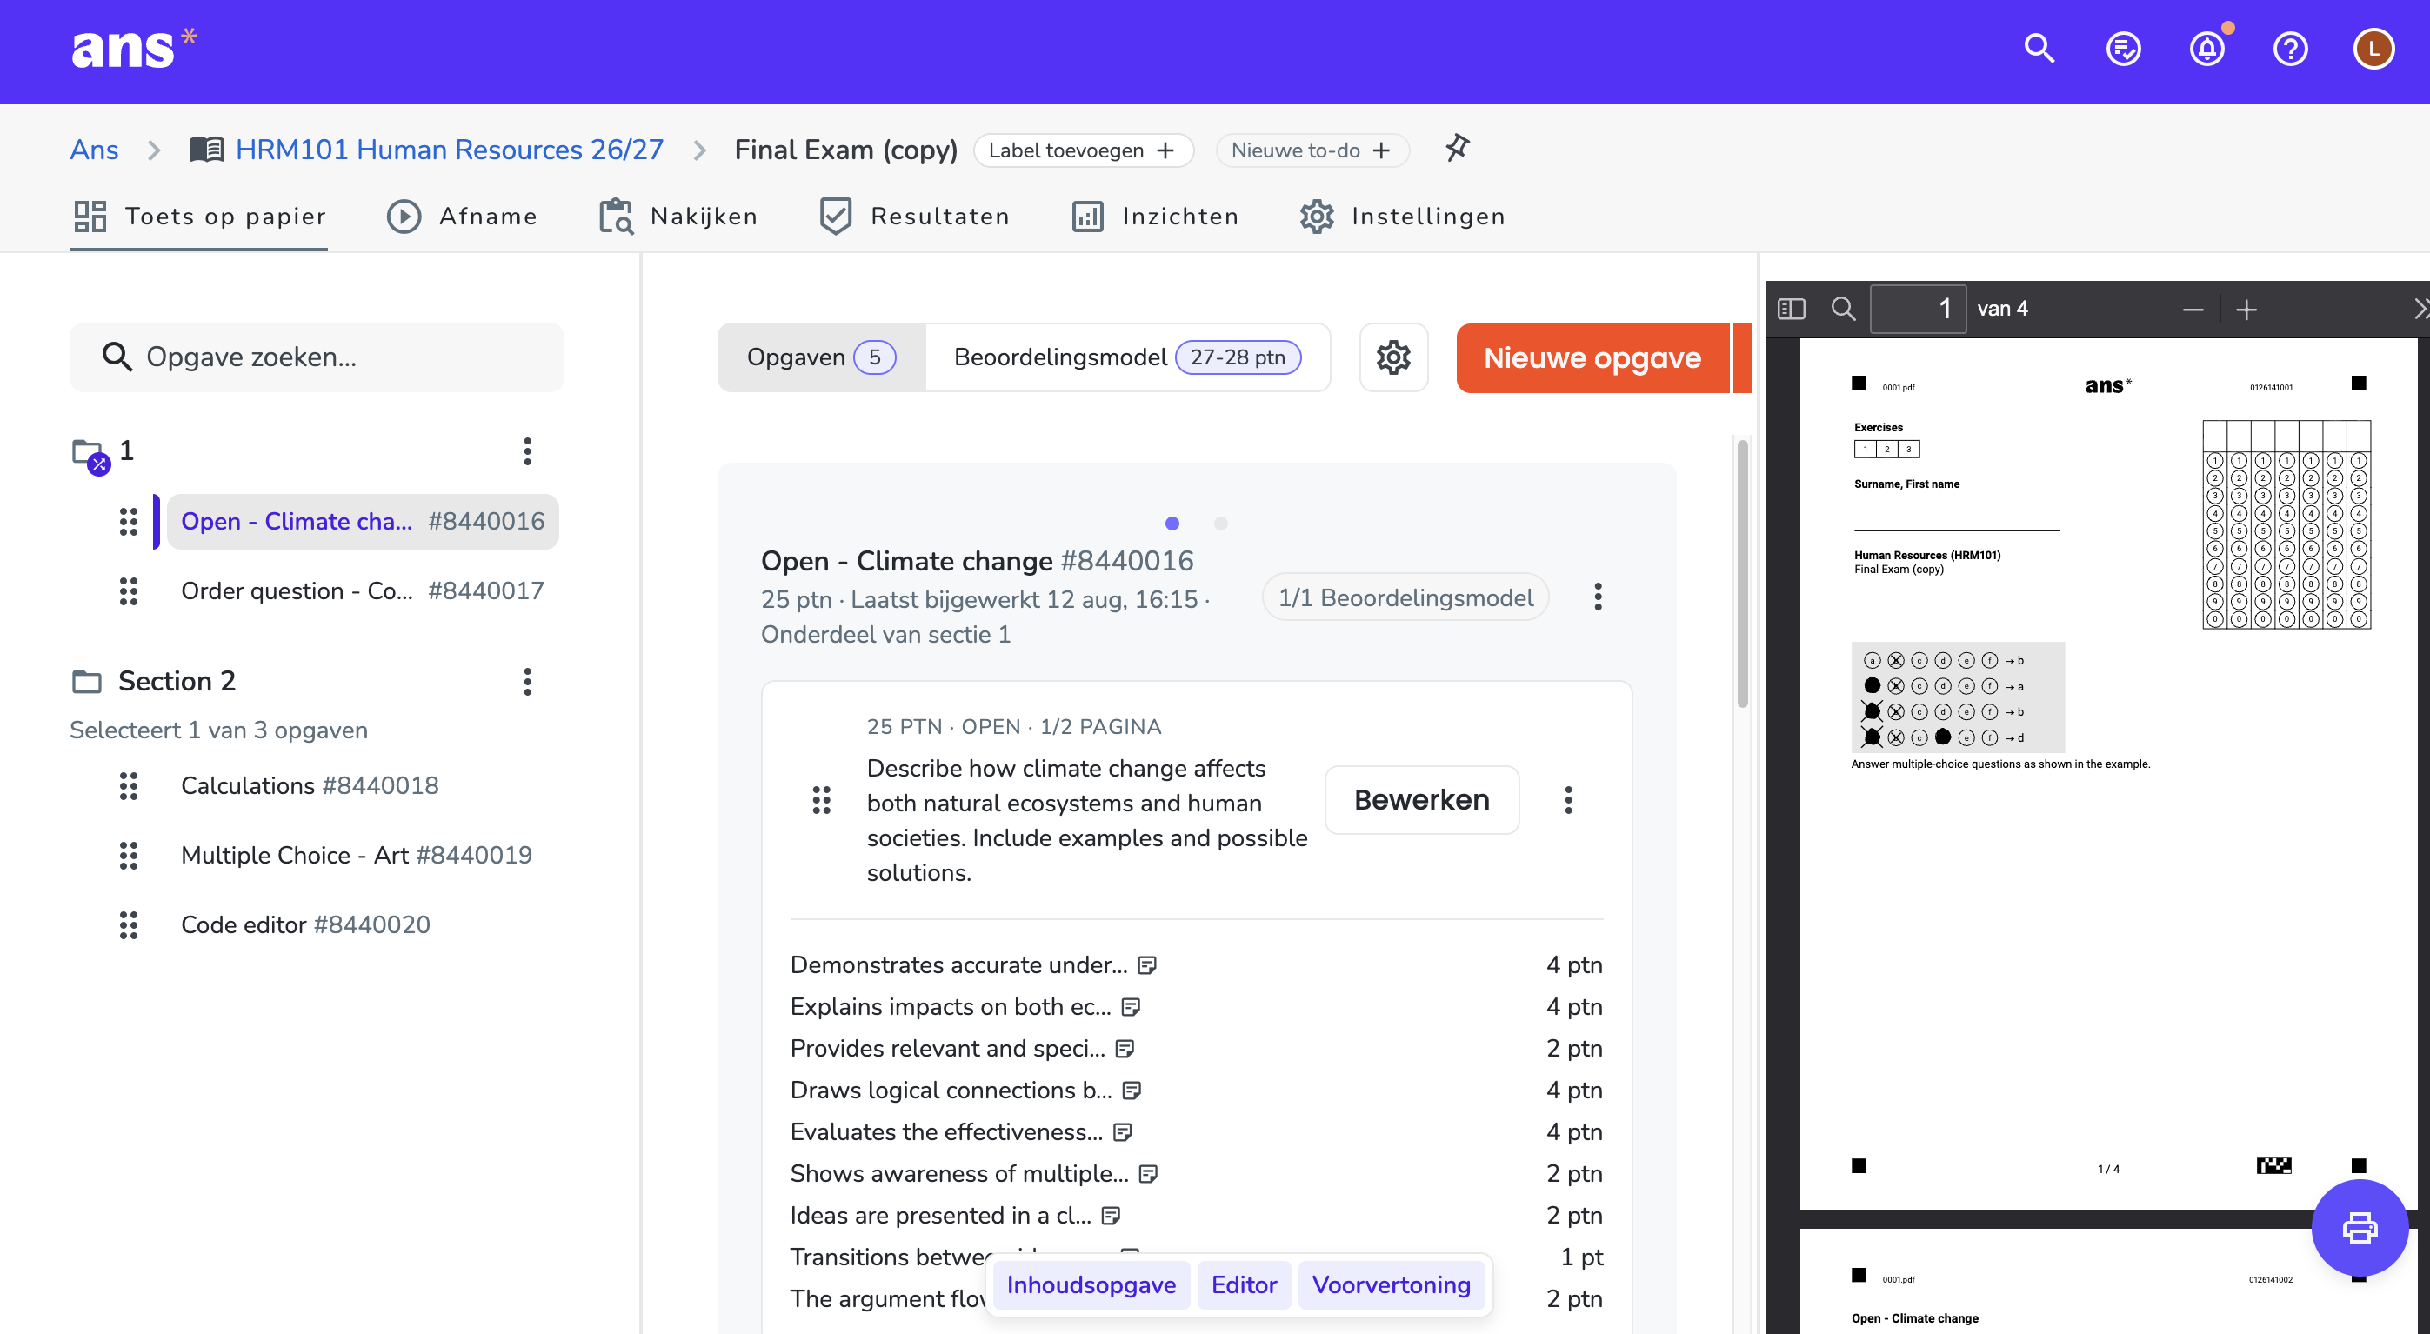Click drag handle of Calculations exercise
Viewport: 2430px width, 1334px height.
coord(129,786)
